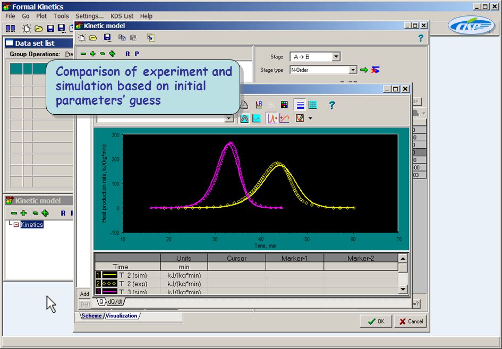This screenshot has height=349, width=502.
Task: Click Copy icon in Kinetic model dialog
Action: 122,38
